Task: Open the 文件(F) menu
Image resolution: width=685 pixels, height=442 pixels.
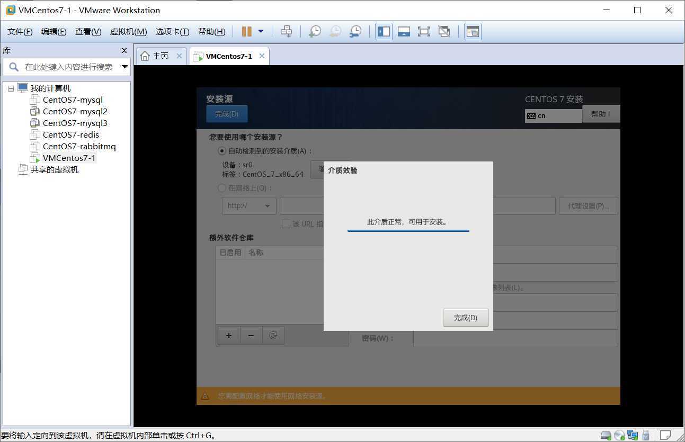Action: 20,32
